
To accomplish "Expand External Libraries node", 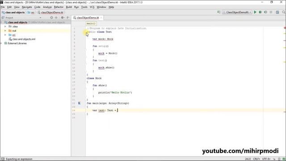I will (1, 43).
